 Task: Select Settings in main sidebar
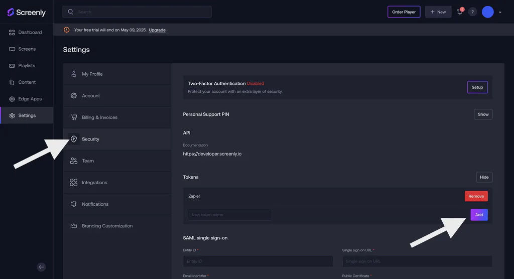pyautogui.click(x=27, y=115)
